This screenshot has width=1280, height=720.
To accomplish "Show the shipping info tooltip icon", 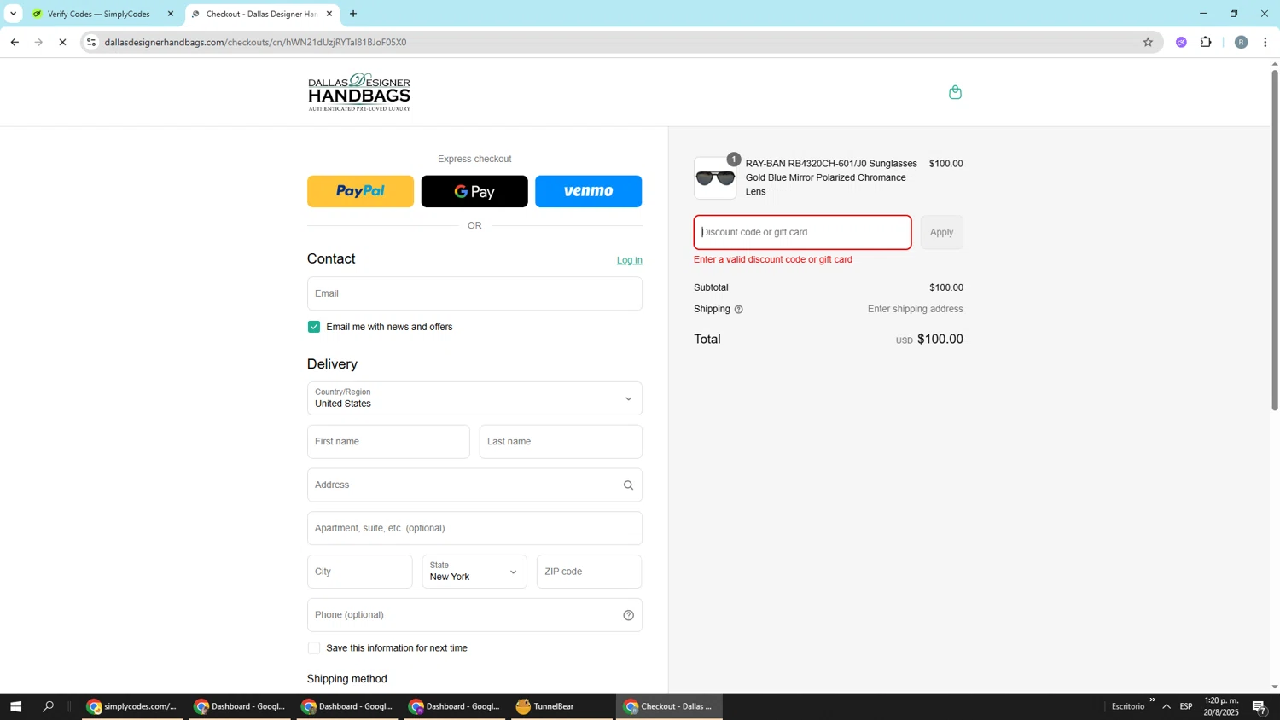I will pos(738,310).
